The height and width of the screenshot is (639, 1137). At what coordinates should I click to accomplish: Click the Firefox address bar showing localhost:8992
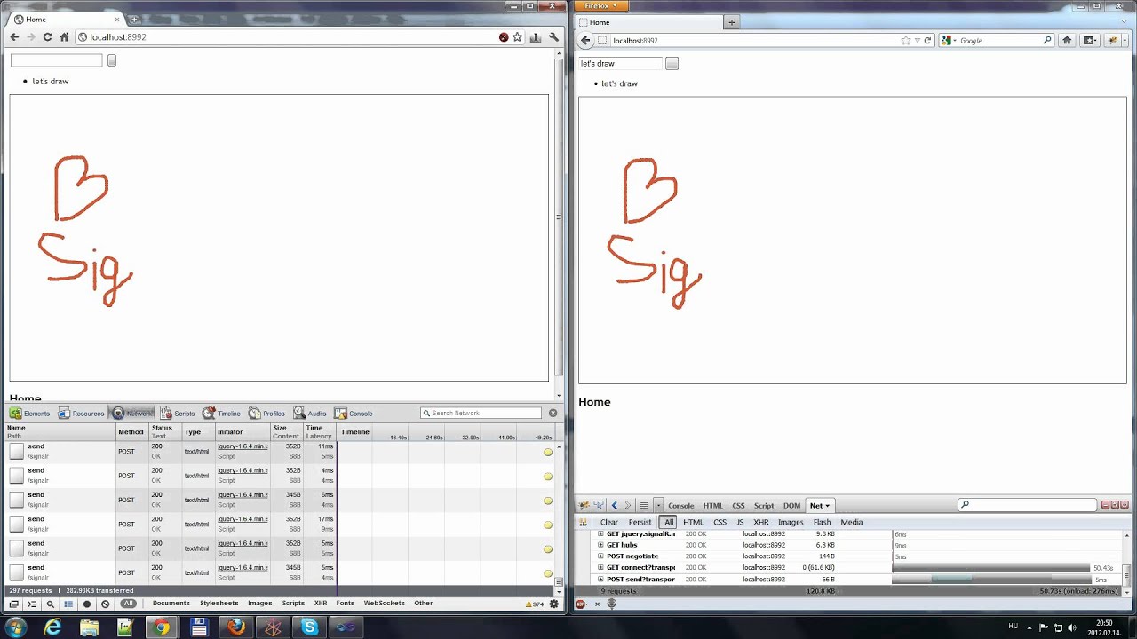[x=755, y=40]
